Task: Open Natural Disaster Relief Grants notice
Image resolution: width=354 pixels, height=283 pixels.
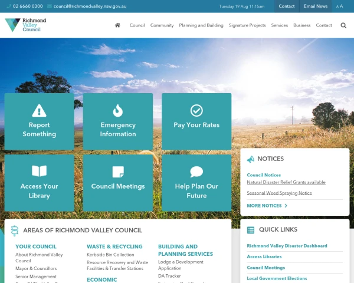Action: (x=286, y=182)
